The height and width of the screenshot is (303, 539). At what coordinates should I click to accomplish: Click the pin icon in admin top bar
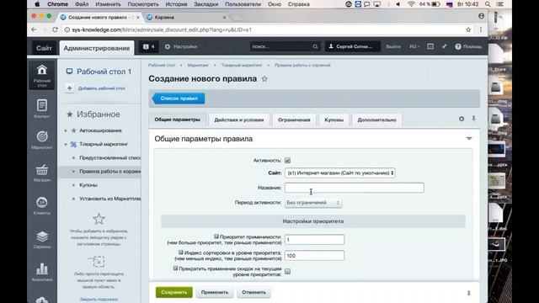444,46
